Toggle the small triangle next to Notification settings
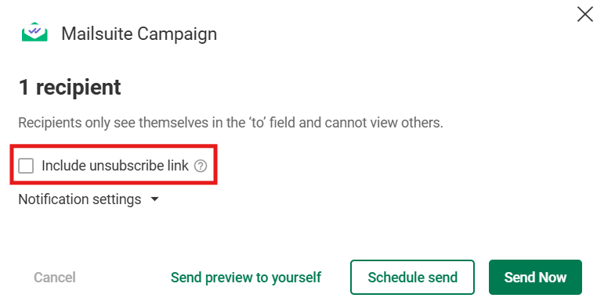Viewport: 597px width, 305px height. coord(154,199)
